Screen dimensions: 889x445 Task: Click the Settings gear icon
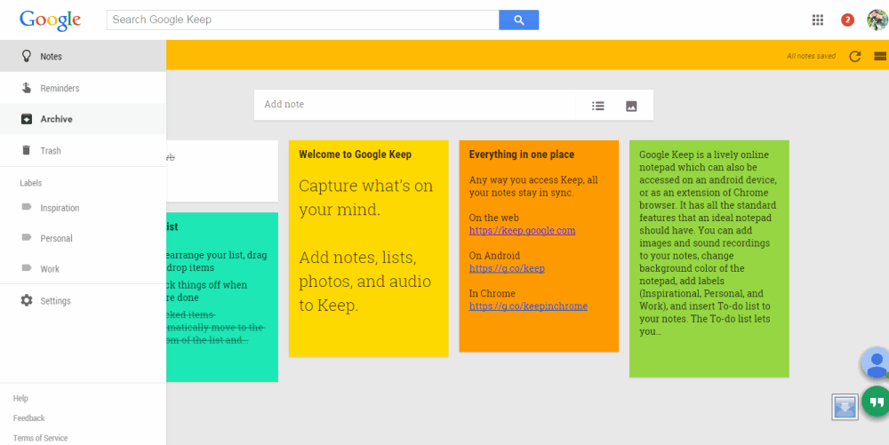[x=26, y=300]
